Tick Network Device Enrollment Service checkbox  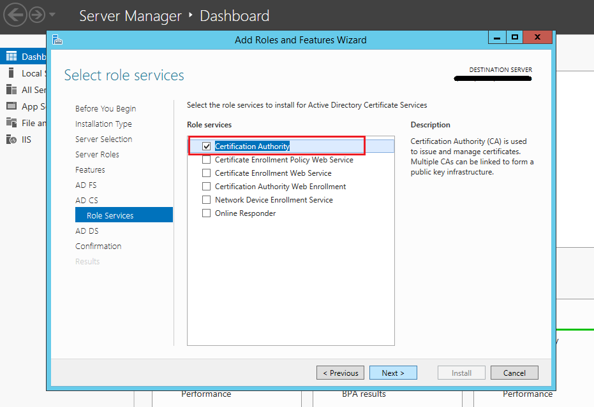pos(206,200)
